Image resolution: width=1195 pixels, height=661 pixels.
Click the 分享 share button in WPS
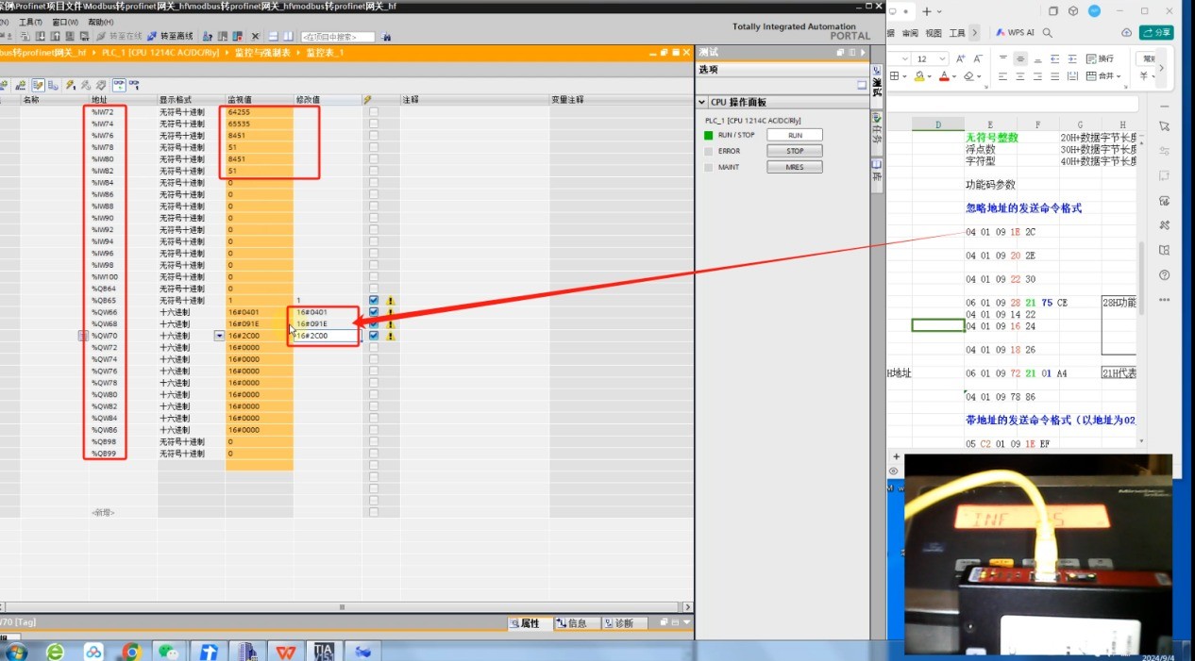coord(1156,32)
